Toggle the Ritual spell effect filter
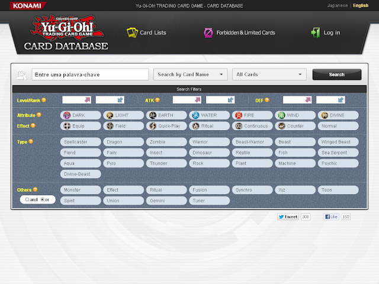Viewport: 379px width, 284px height. tap(209, 126)
